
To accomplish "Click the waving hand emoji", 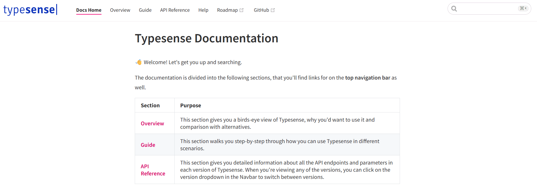I will point(138,62).
